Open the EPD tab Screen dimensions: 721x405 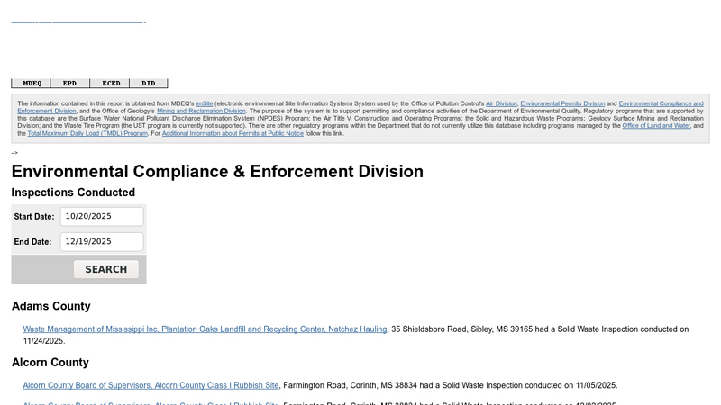[70, 83]
